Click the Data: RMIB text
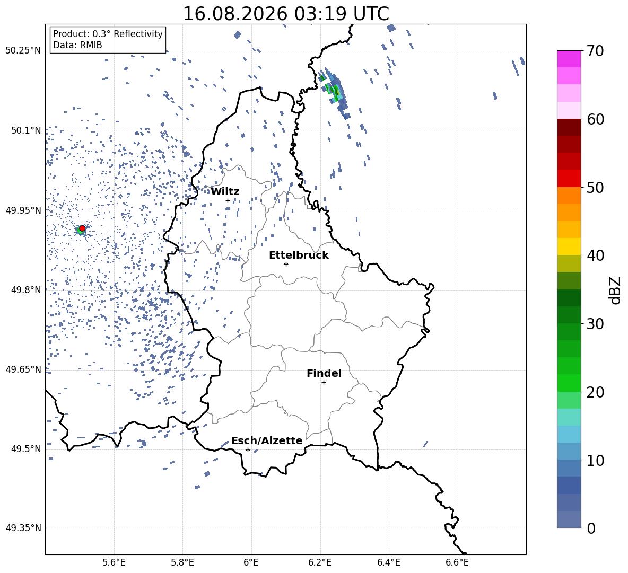 pos(77,45)
